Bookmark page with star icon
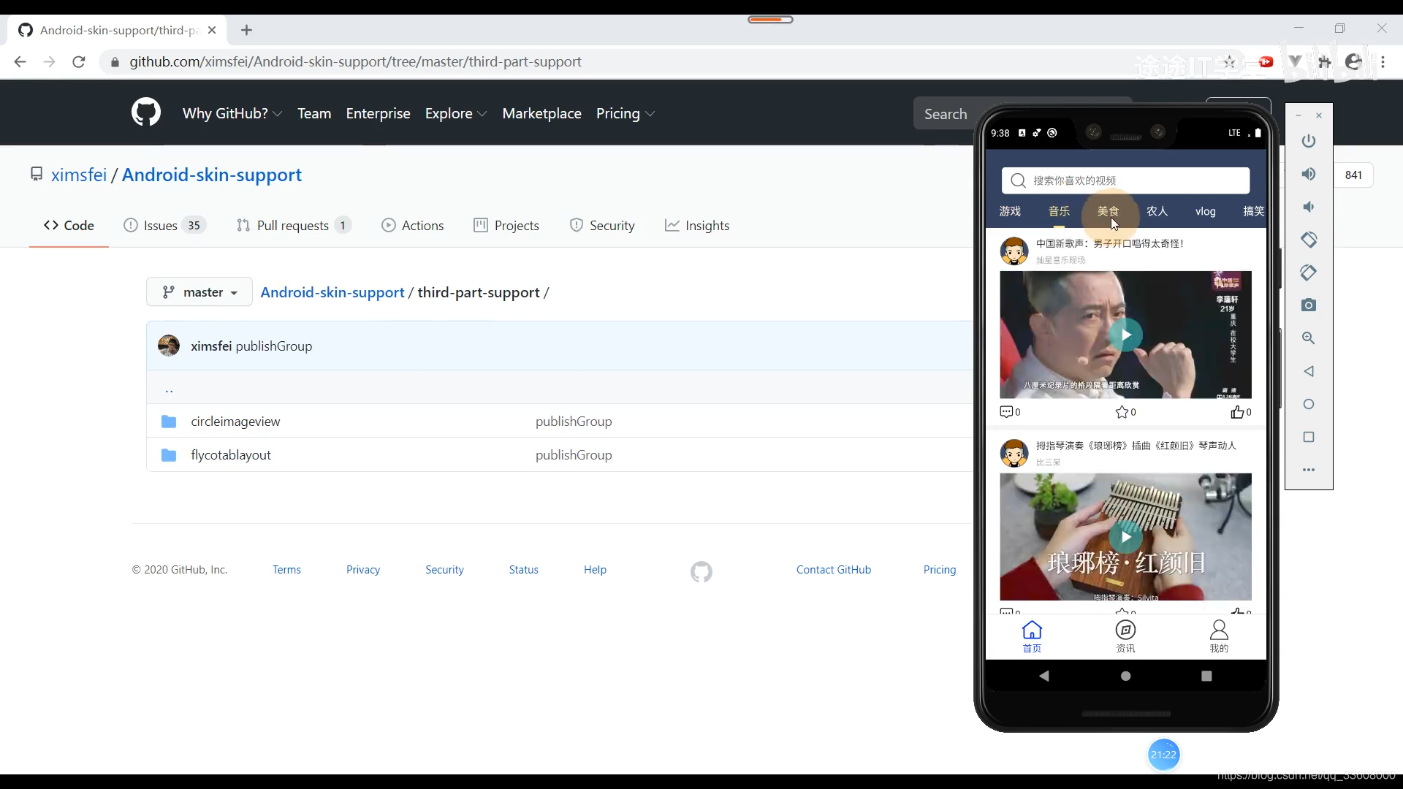The image size is (1403, 789). 1229,62
